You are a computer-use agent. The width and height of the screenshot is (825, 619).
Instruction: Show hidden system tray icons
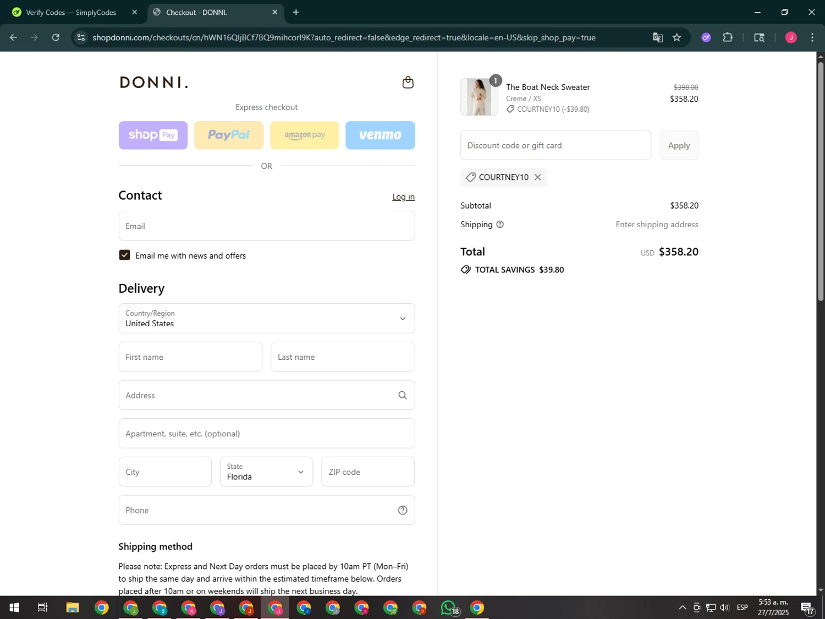pyautogui.click(x=682, y=607)
